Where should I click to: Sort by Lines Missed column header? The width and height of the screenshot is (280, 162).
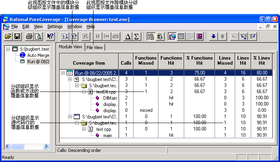click(225, 61)
